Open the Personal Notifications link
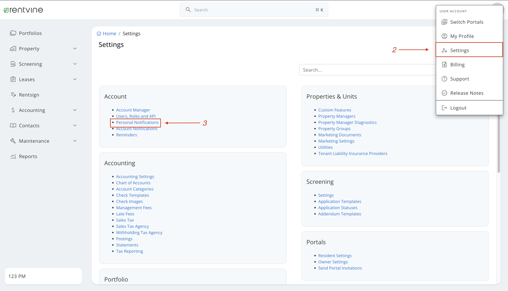The image size is (508, 291). point(137,123)
